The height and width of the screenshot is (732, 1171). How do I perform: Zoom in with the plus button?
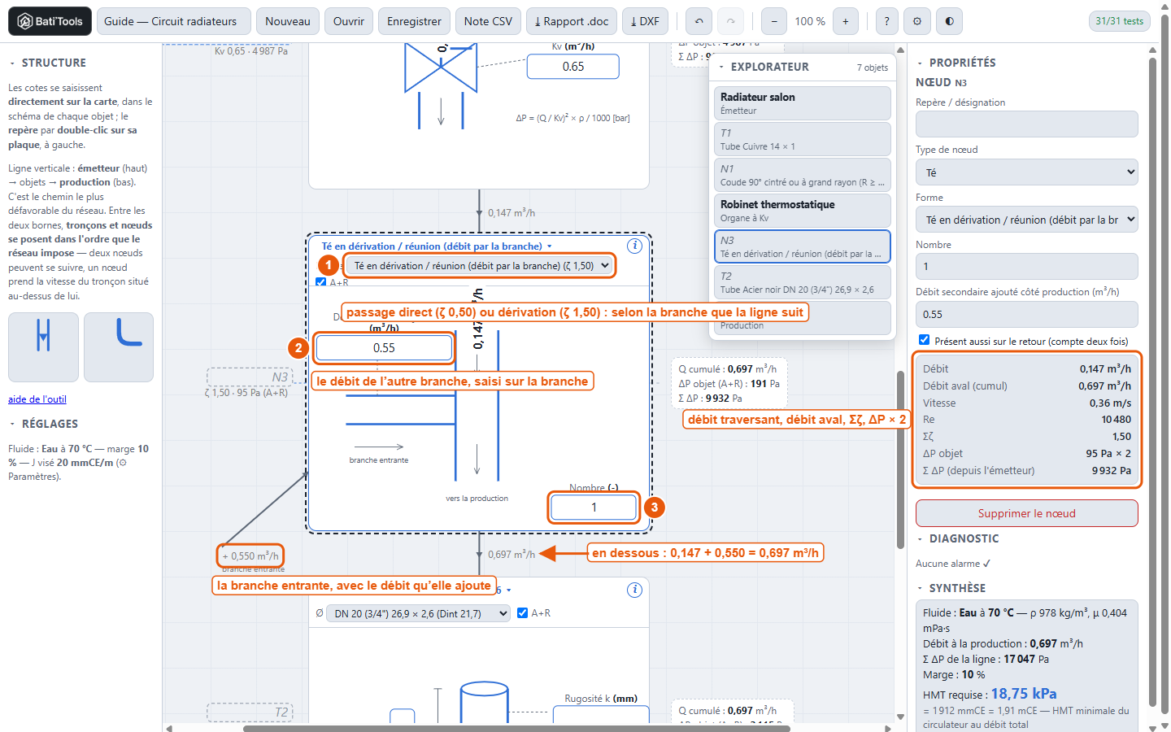point(846,21)
